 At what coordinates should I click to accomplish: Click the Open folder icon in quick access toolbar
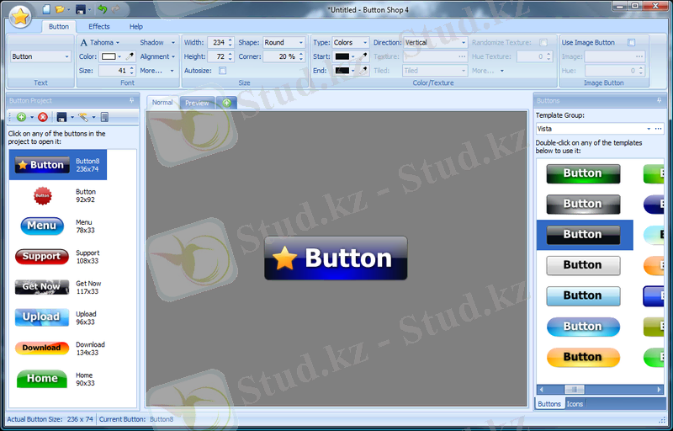click(60, 9)
